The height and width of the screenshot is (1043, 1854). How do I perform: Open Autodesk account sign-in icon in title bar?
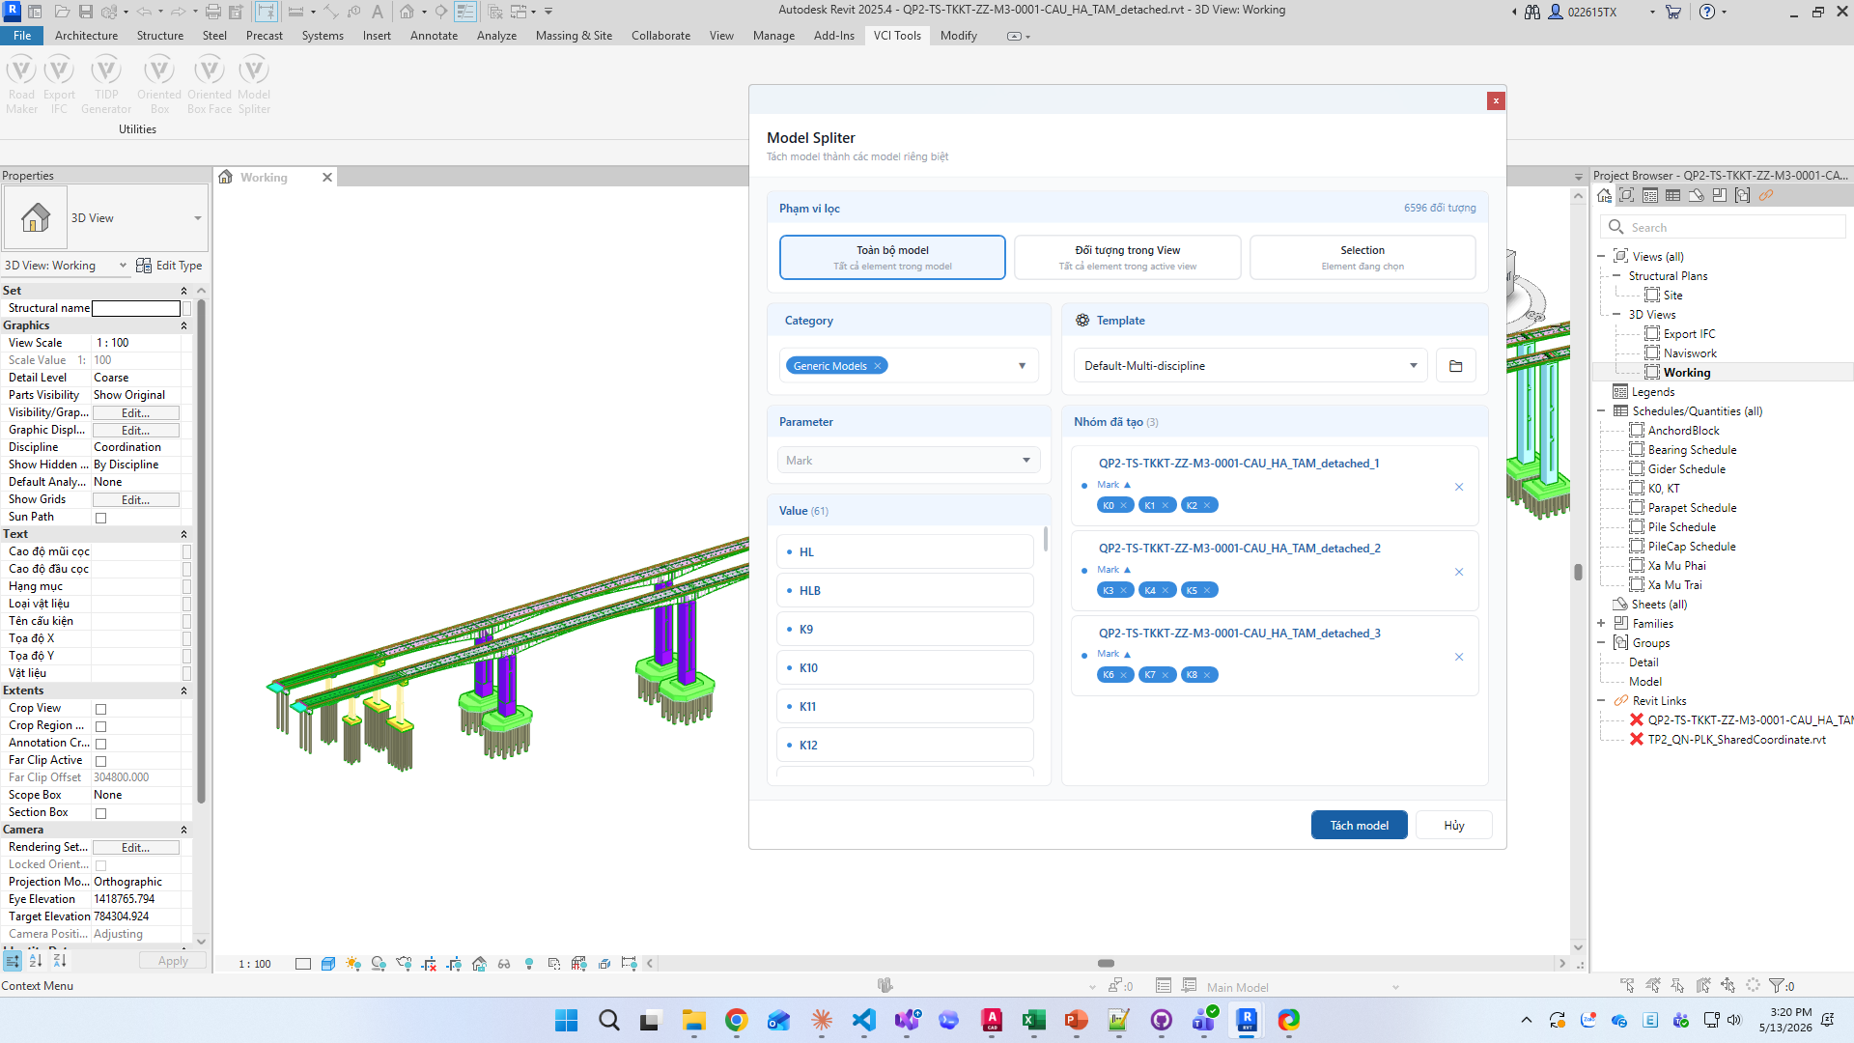(1556, 12)
